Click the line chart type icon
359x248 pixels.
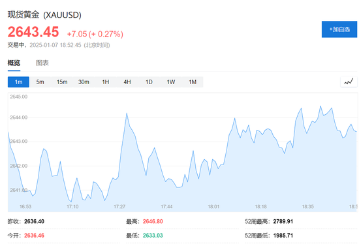pyautogui.click(x=349, y=82)
